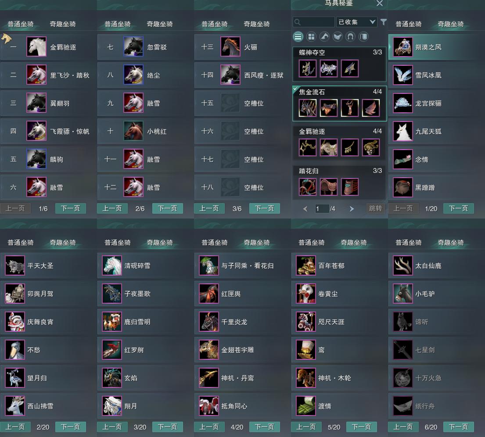Screen dimensions: 485x437
Task: Switch to the list view icon
Action: click(298, 37)
